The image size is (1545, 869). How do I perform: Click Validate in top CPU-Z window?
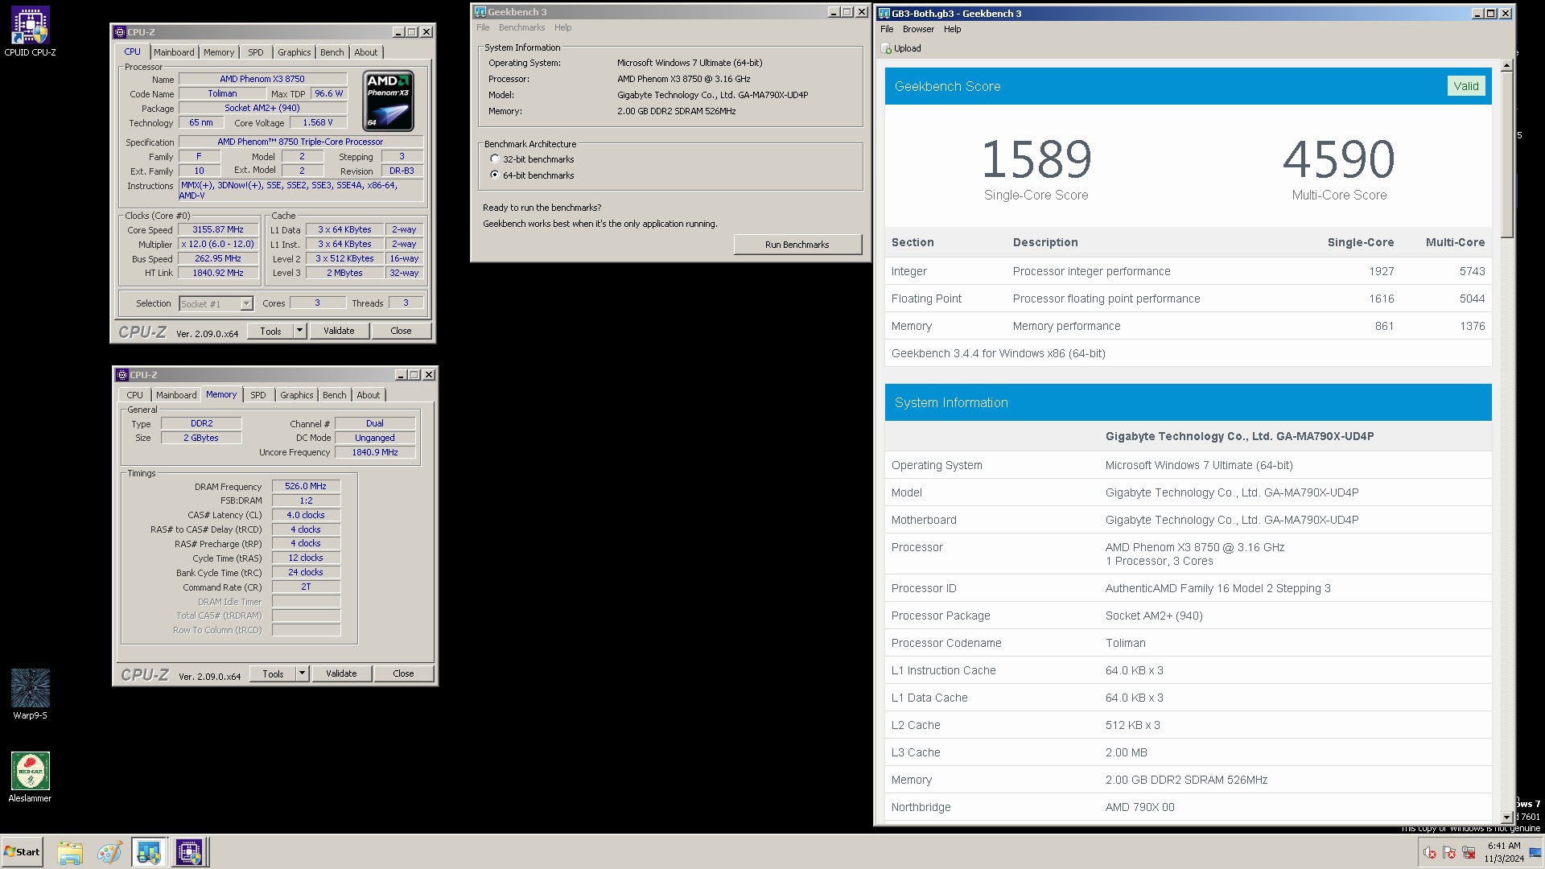click(x=339, y=331)
